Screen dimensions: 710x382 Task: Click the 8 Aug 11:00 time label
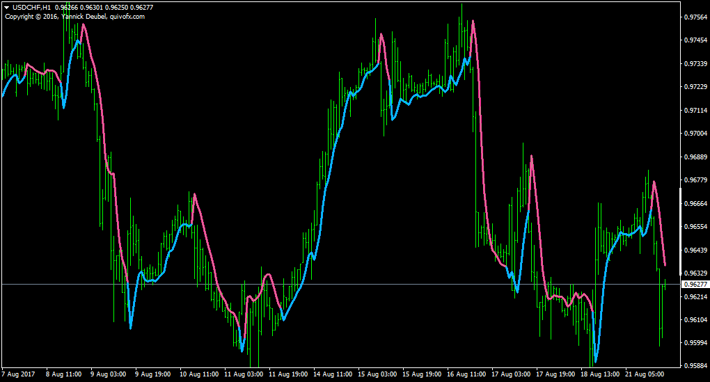click(x=64, y=374)
